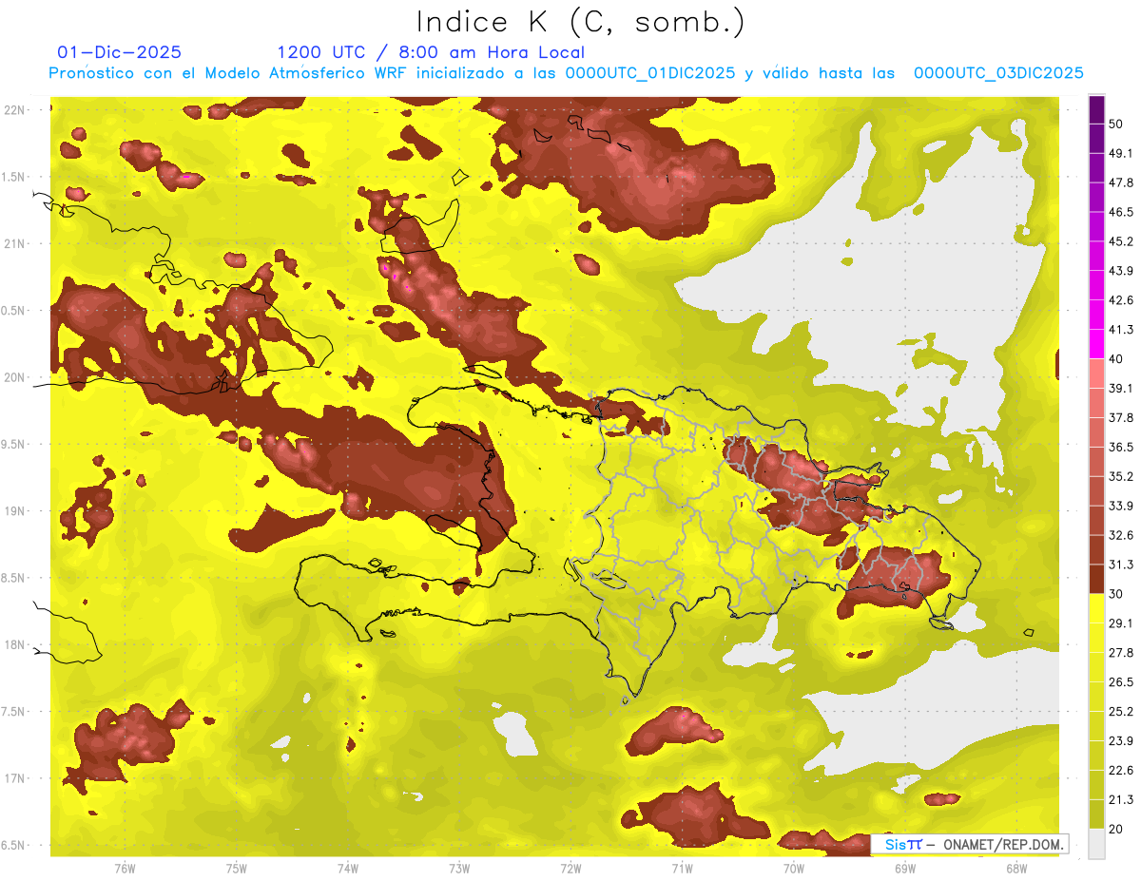The height and width of the screenshot is (881, 1141).
Task: Click the "33.9" color scale label
Action: click(x=1120, y=506)
